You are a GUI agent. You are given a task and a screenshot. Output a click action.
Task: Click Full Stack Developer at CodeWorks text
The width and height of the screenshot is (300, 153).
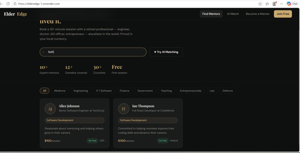[153, 110]
